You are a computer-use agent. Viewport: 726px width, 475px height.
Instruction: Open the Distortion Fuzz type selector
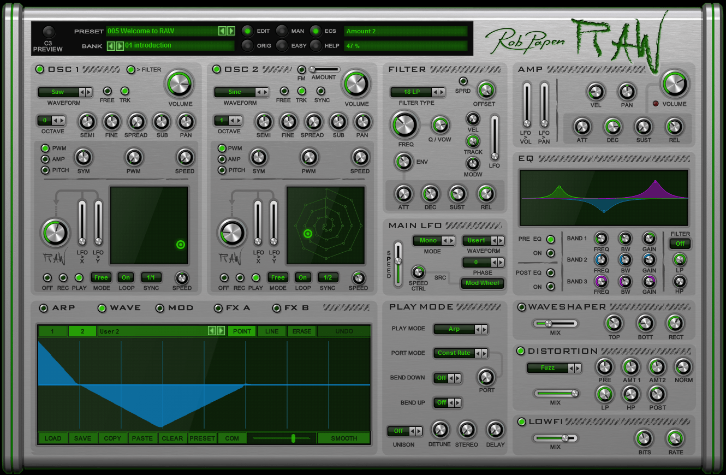[x=554, y=368]
